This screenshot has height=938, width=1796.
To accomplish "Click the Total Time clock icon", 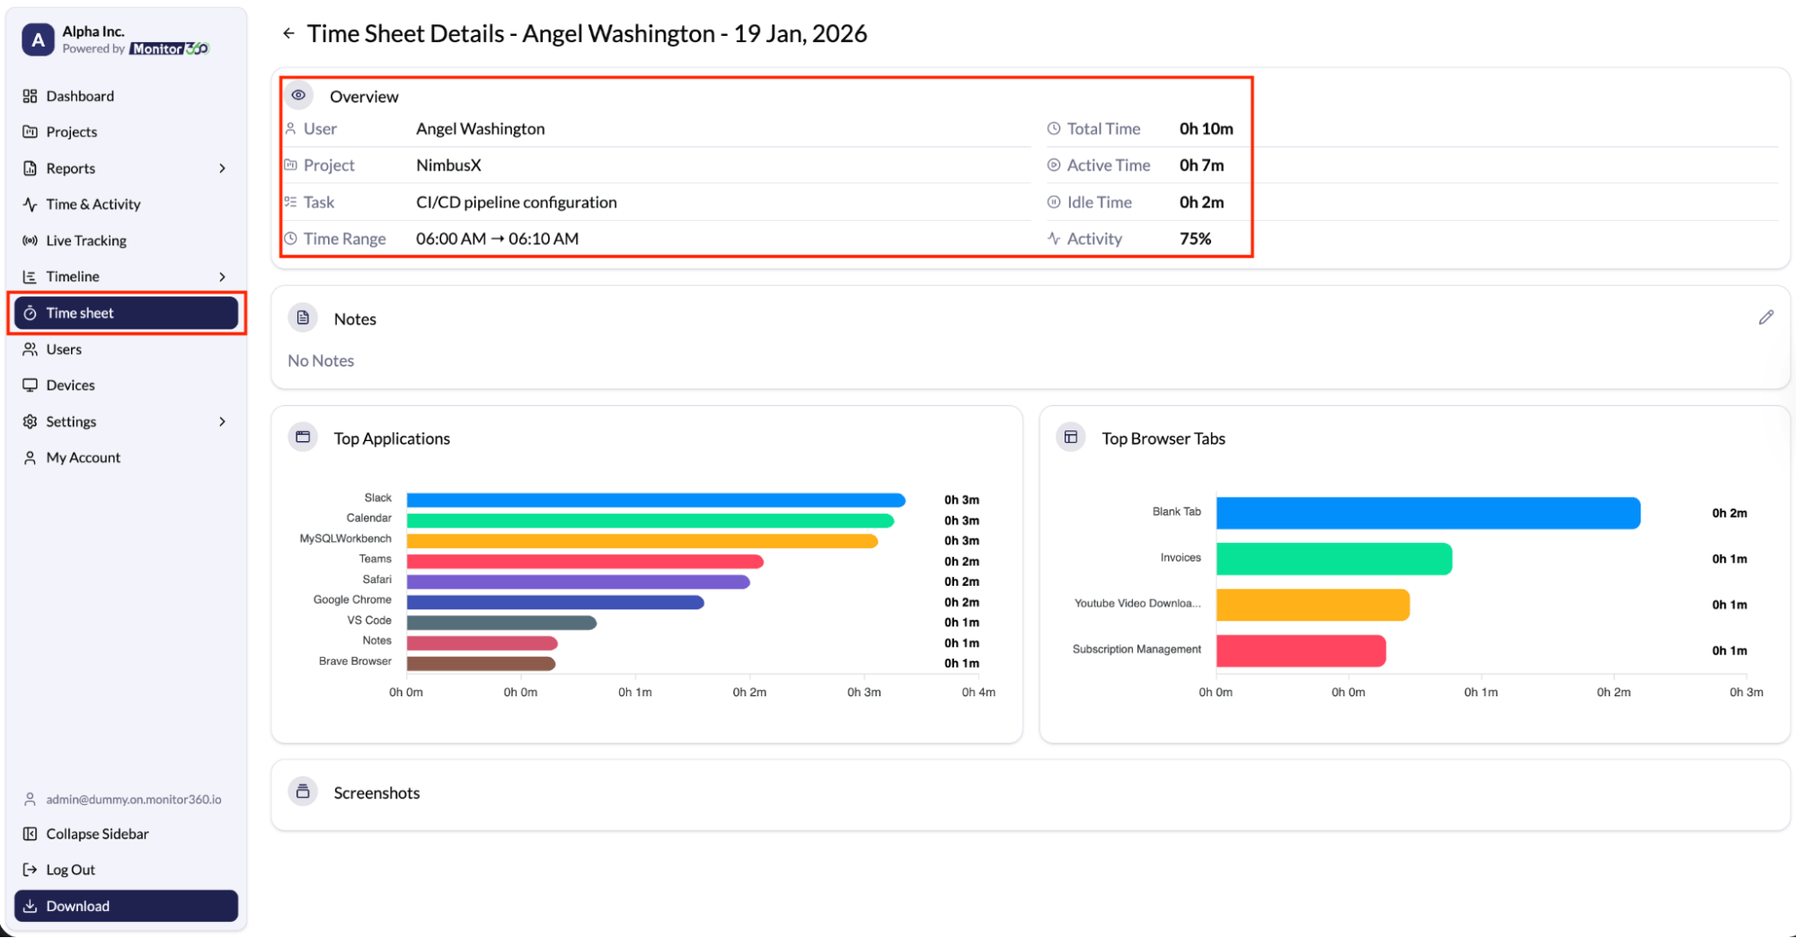I will coord(1054,128).
